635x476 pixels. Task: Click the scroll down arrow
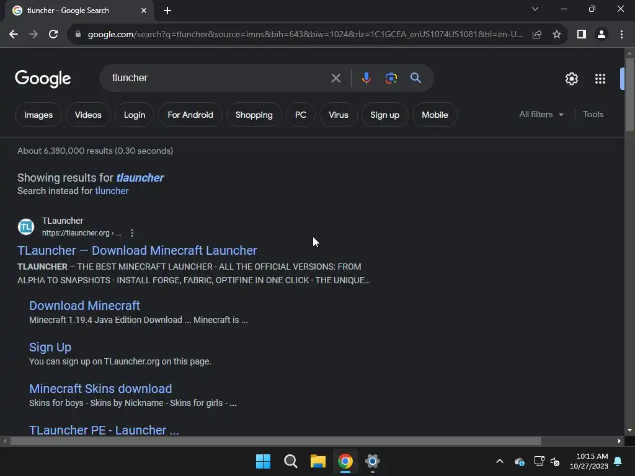(629, 430)
